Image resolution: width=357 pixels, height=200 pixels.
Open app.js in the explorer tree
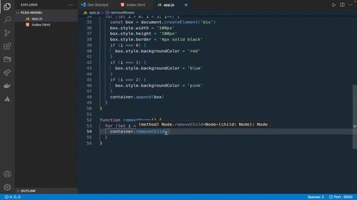pos(37,19)
